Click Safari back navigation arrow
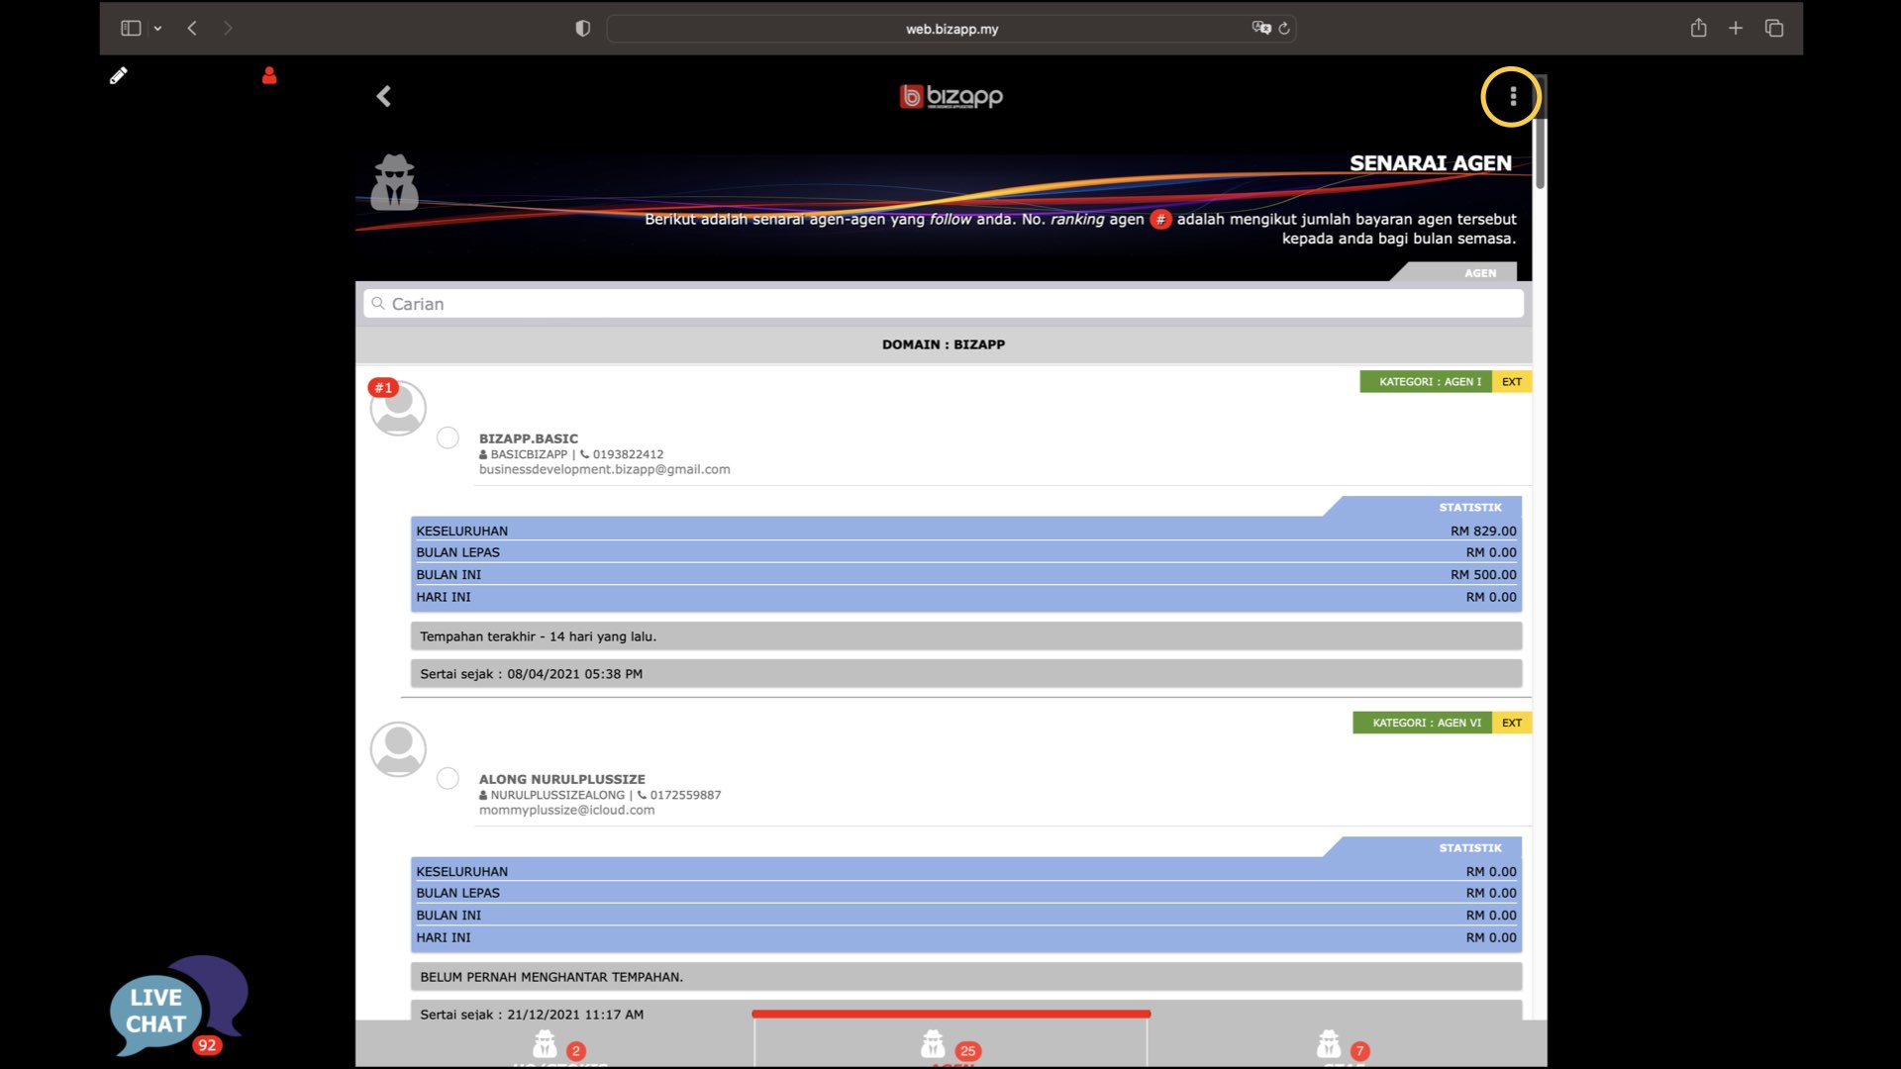 point(192,28)
